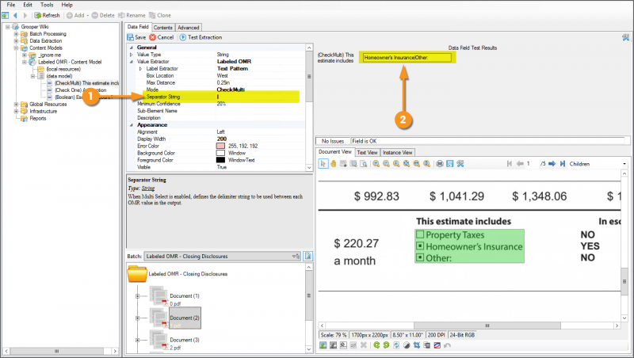Image resolution: width=634 pixels, height=358 pixels.
Task: Expand the Label Extractor property row
Action: point(140,69)
